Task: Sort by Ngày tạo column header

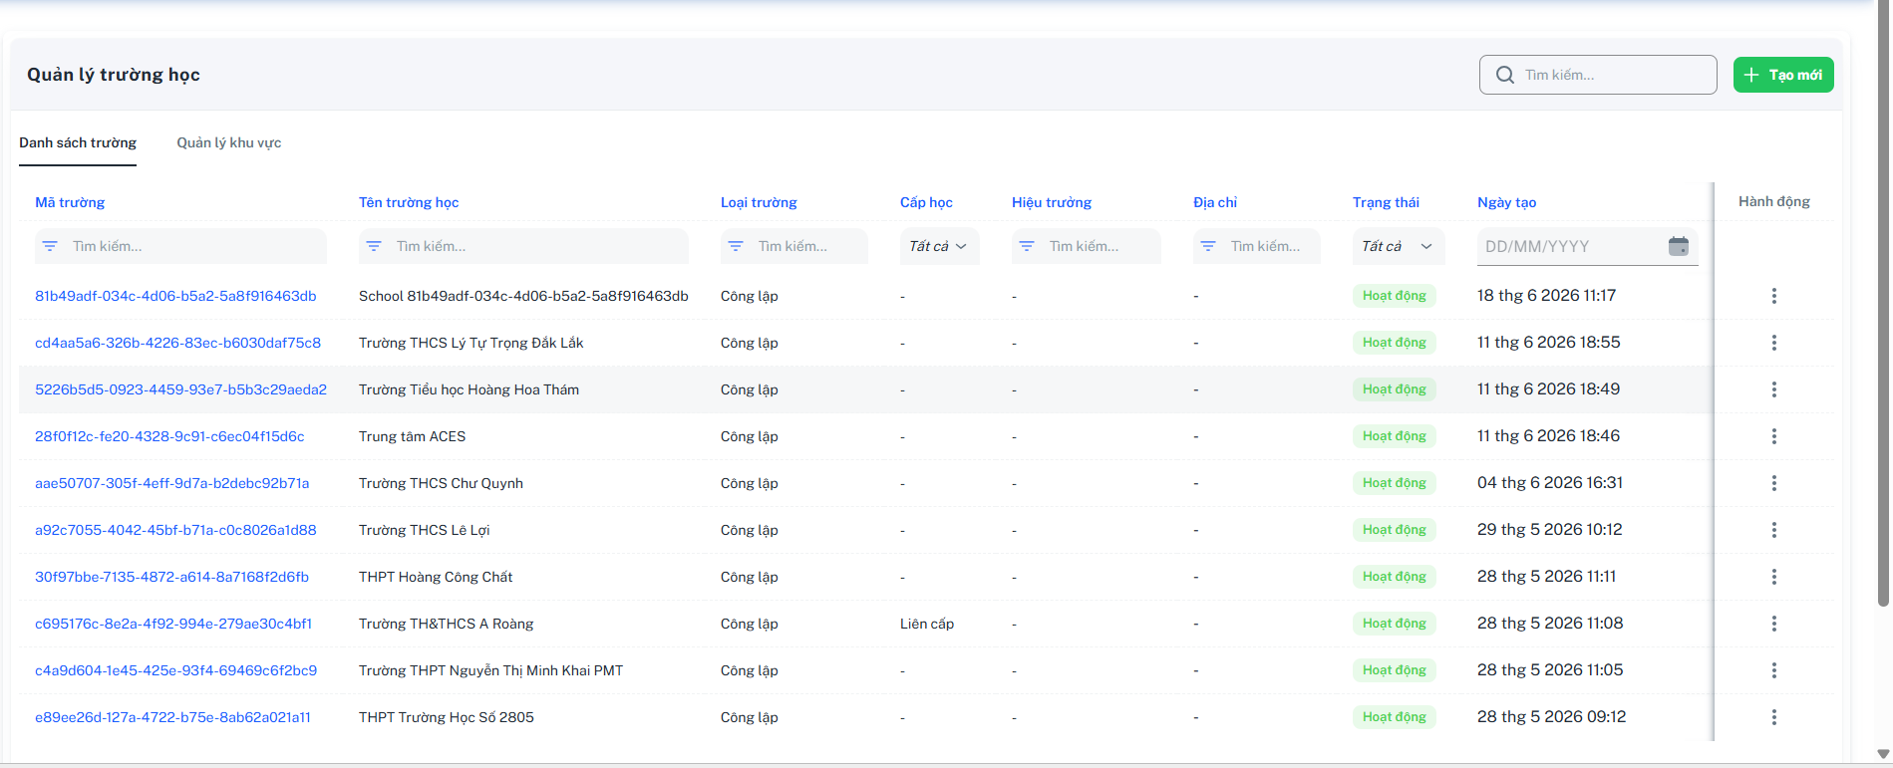Action: pyautogui.click(x=1506, y=202)
